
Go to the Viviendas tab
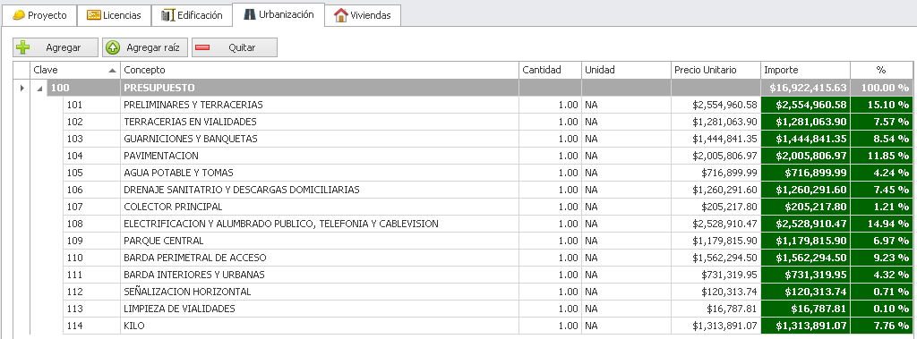[x=363, y=15]
